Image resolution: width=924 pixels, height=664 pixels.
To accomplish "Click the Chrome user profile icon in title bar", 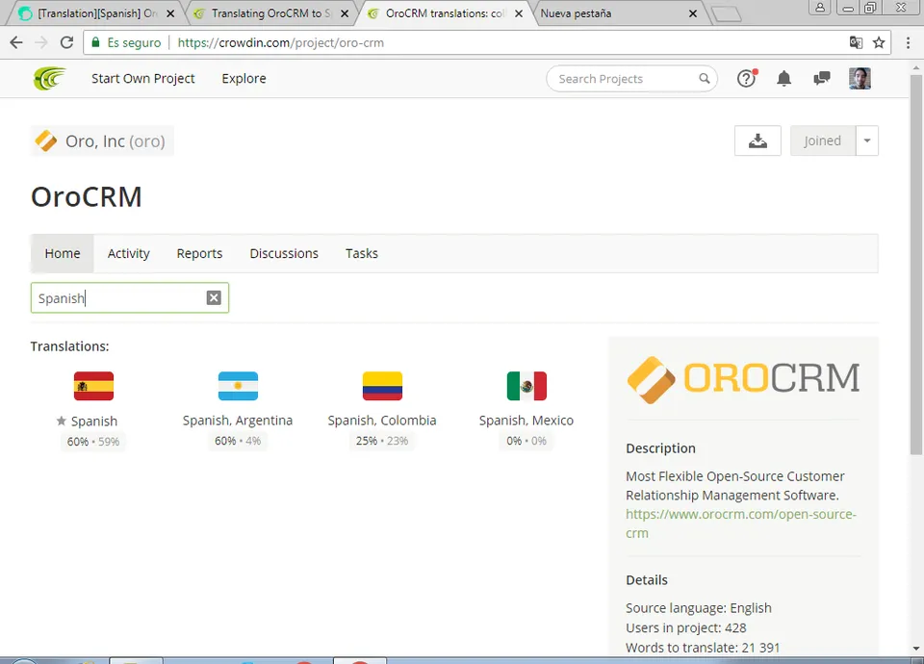I will coord(820,8).
